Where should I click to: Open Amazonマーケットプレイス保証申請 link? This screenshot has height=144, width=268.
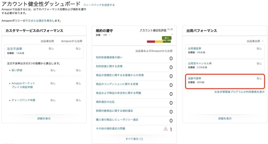pyautogui.click(x=23, y=85)
